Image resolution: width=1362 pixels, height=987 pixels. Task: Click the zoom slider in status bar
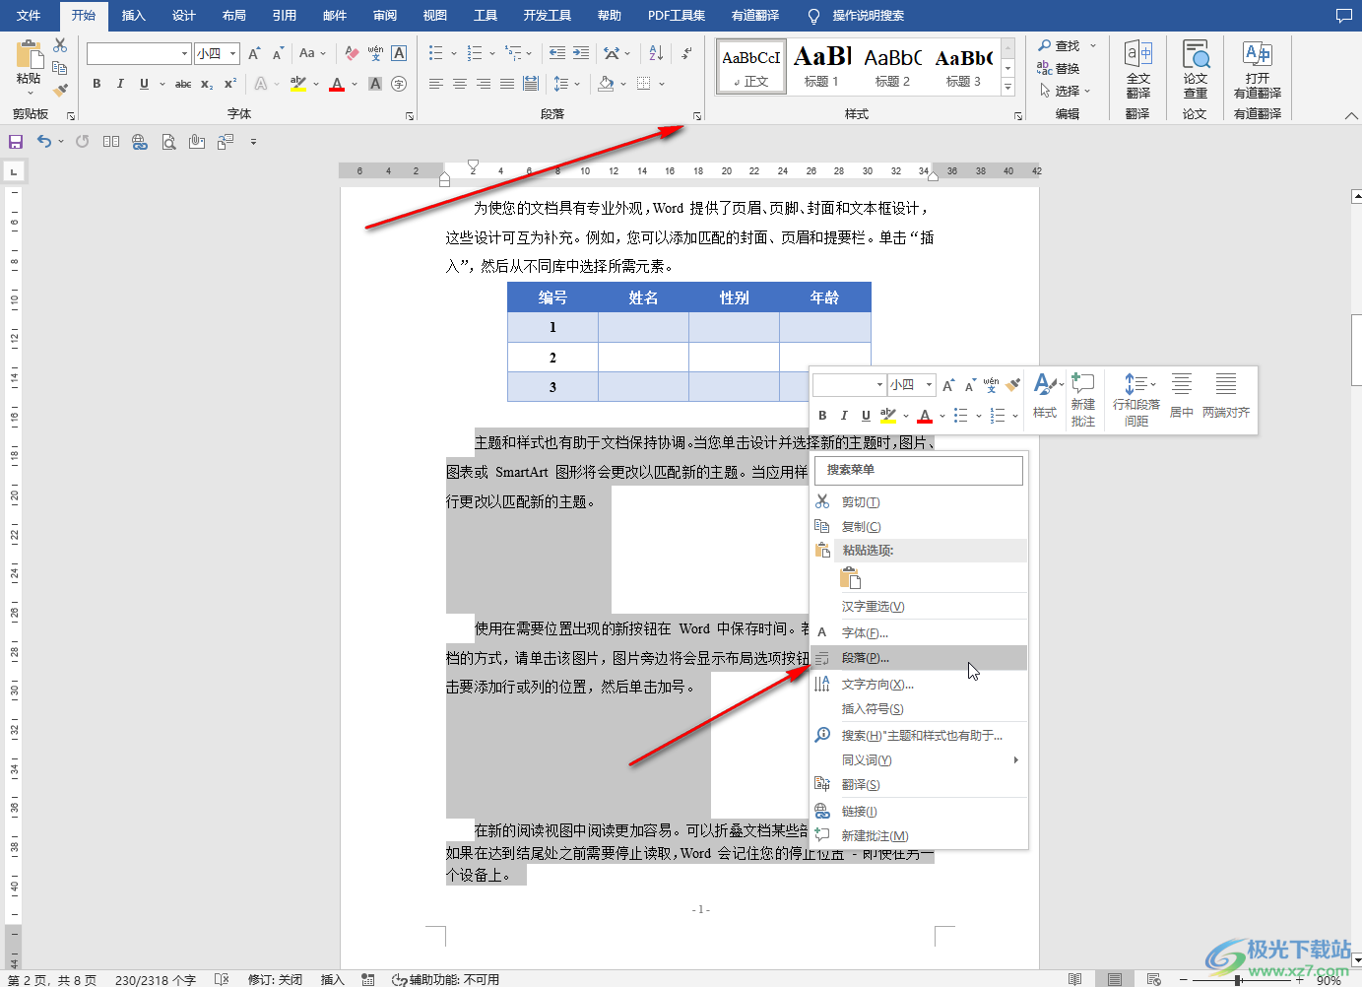pos(1238,980)
